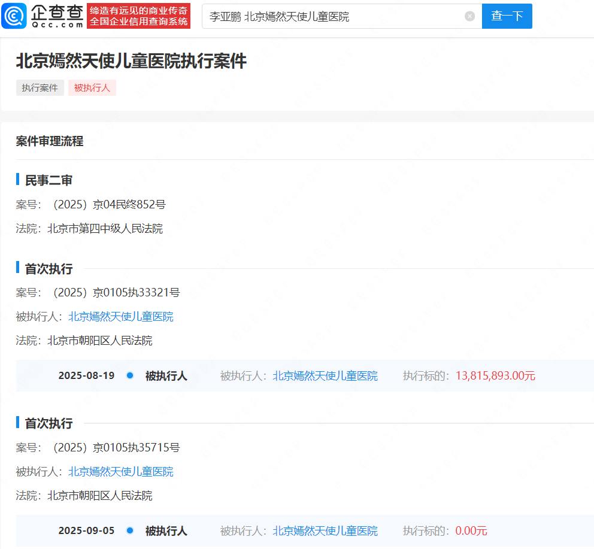This screenshot has height=549, width=594.
Task: Click the Qcc blue circular logo icon
Action: point(14,16)
